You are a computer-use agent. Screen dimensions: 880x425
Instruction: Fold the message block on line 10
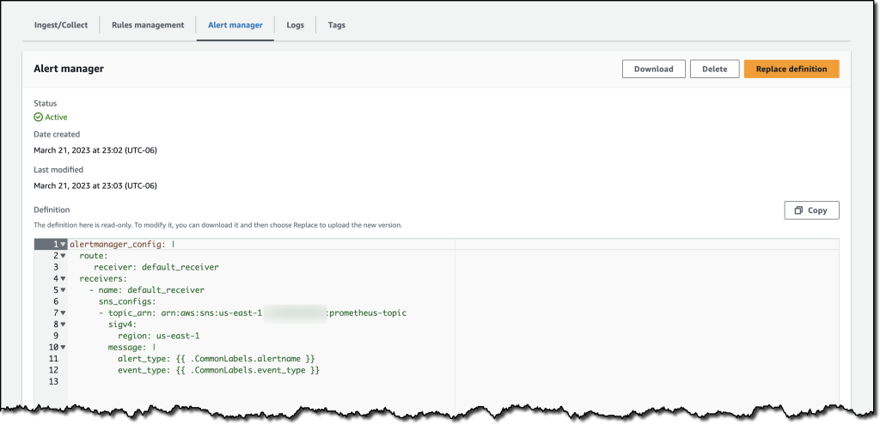[x=63, y=348]
